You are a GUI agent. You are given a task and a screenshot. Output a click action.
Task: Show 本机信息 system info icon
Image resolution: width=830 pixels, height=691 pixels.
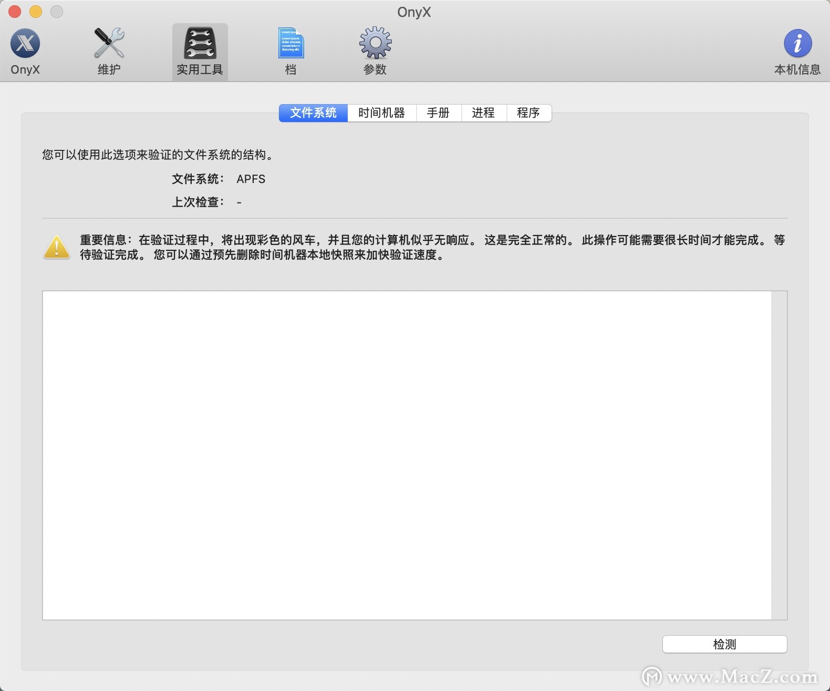pos(797,52)
